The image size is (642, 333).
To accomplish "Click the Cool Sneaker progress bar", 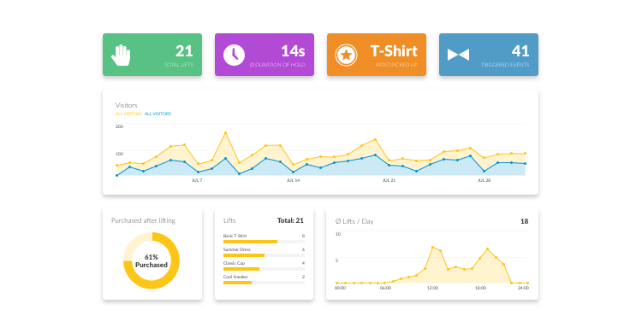I will (264, 283).
